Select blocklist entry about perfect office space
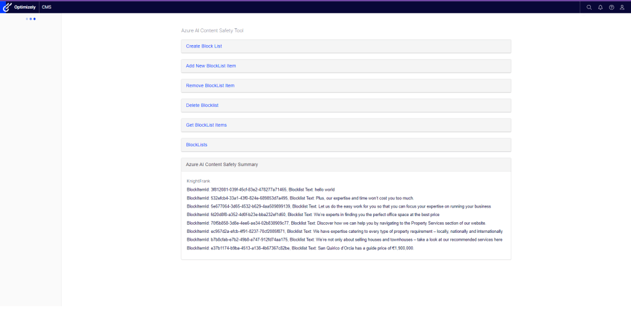Image resolution: width=631 pixels, height=318 pixels. [x=313, y=215]
